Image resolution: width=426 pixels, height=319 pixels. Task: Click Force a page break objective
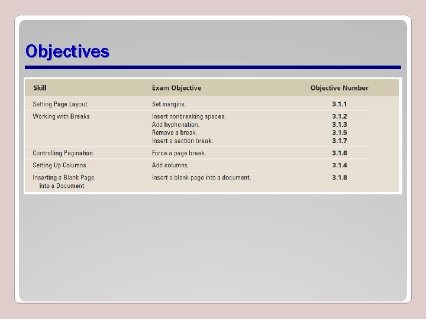179,153
